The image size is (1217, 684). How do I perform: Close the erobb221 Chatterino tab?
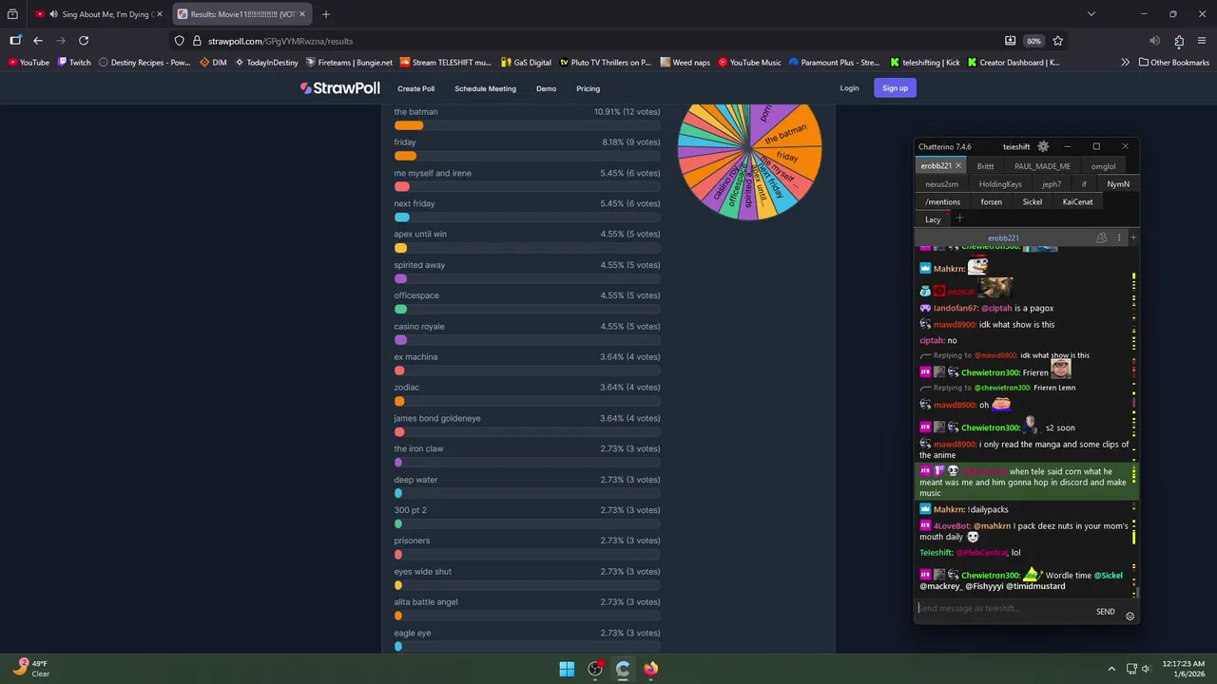point(957,166)
